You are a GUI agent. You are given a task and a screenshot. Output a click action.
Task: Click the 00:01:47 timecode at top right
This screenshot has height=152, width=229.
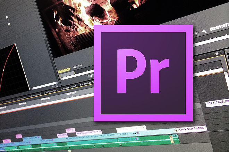point(219,27)
